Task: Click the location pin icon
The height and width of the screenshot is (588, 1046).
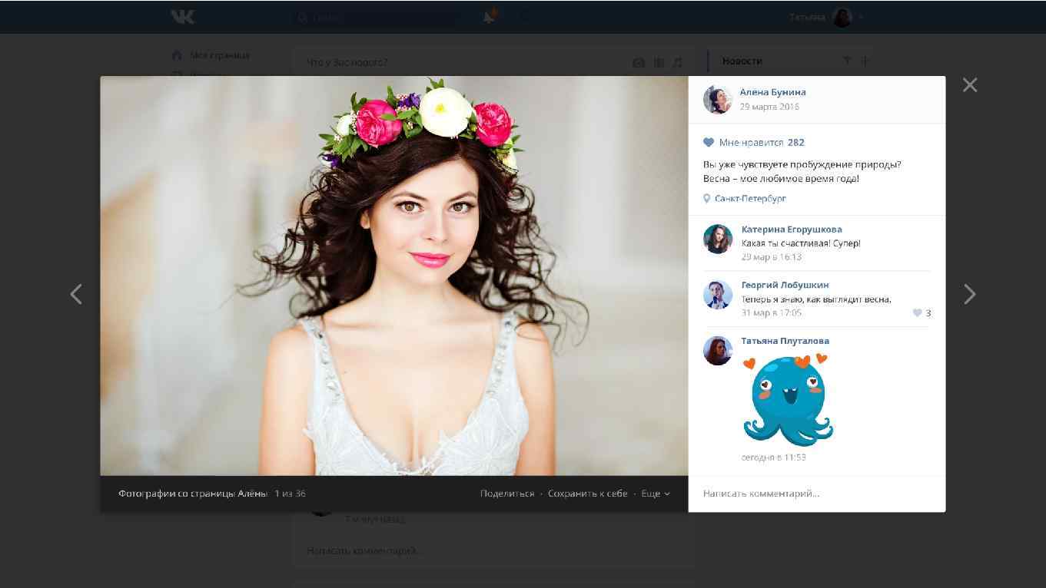Action: click(x=707, y=199)
